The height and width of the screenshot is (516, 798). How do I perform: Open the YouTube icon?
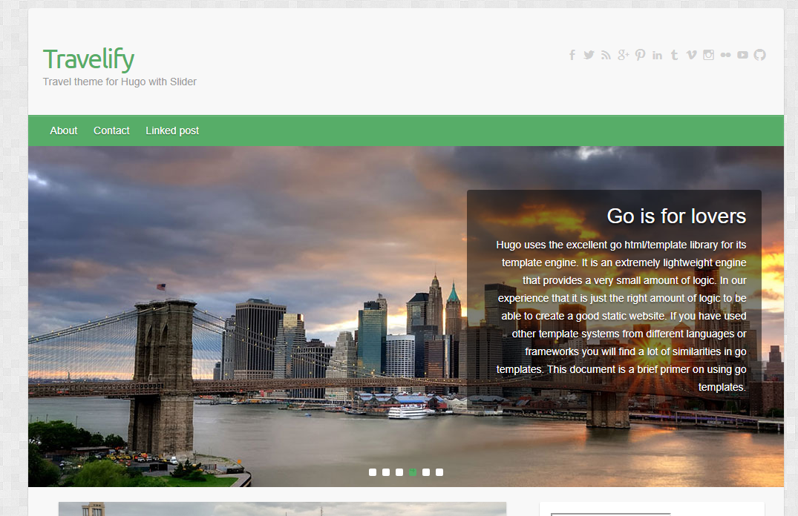742,55
